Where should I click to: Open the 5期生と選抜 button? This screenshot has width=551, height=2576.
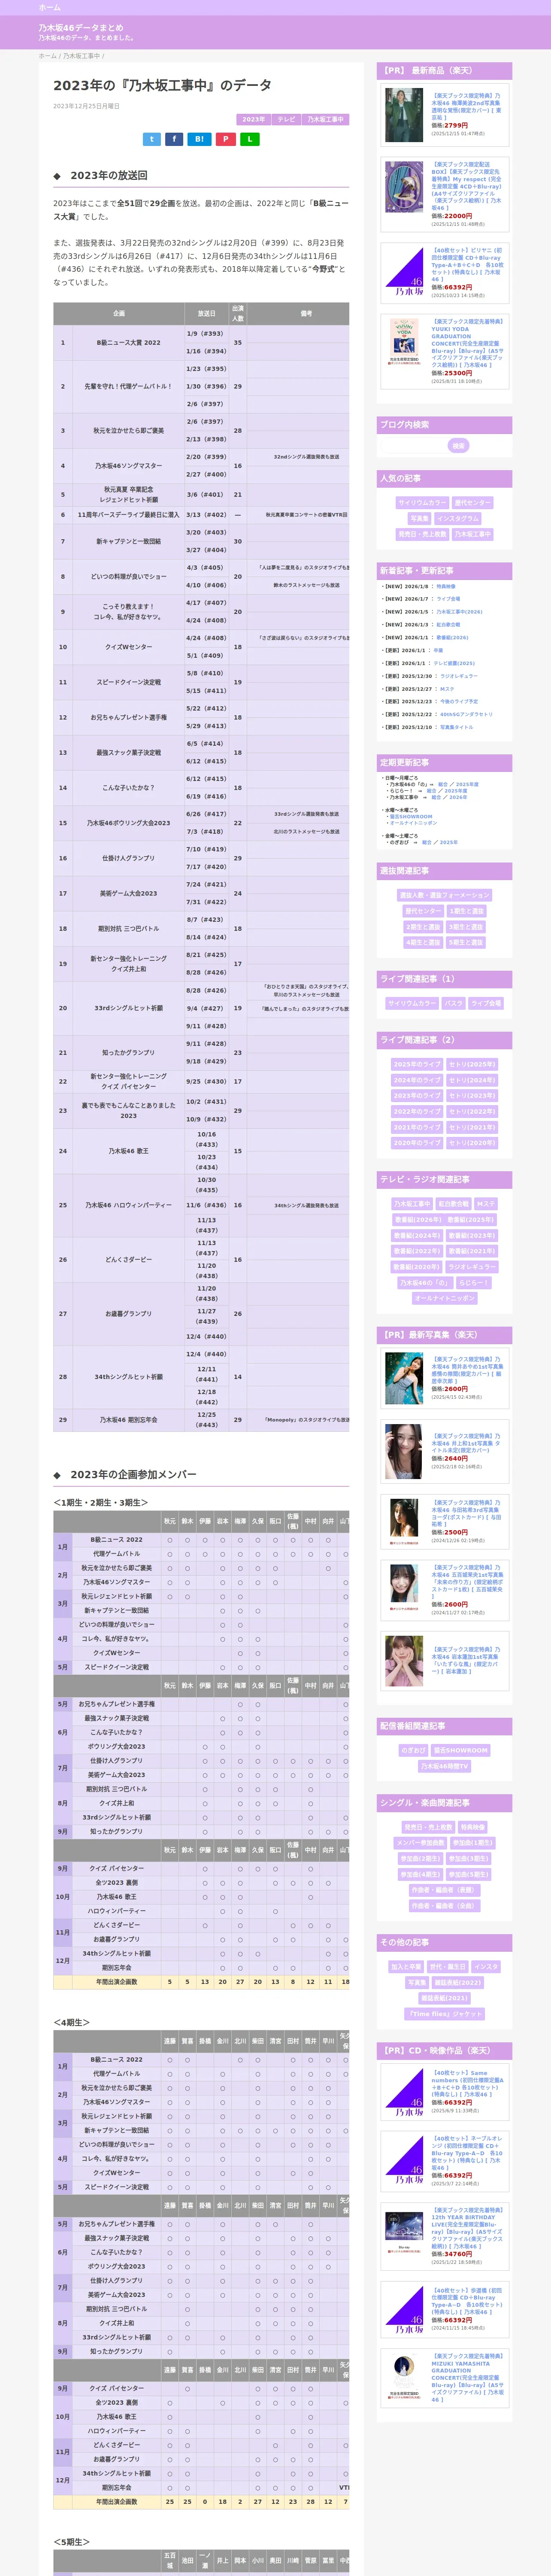tap(466, 942)
